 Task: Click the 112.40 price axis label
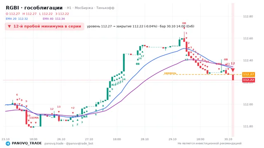[248, 60]
